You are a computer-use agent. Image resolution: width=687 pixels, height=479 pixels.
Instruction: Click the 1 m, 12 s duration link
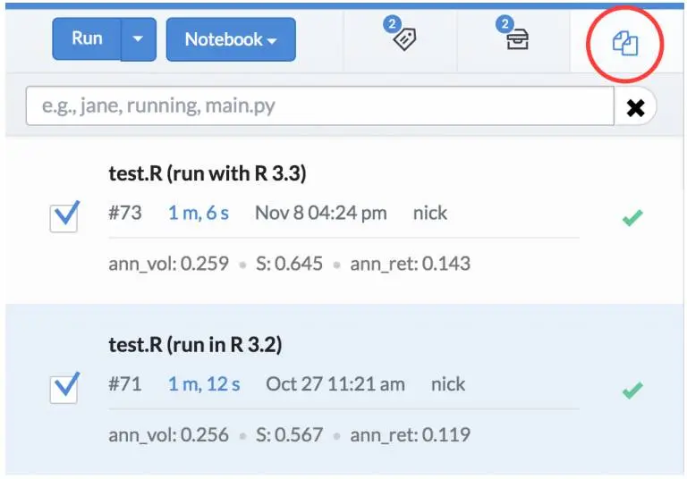(204, 384)
